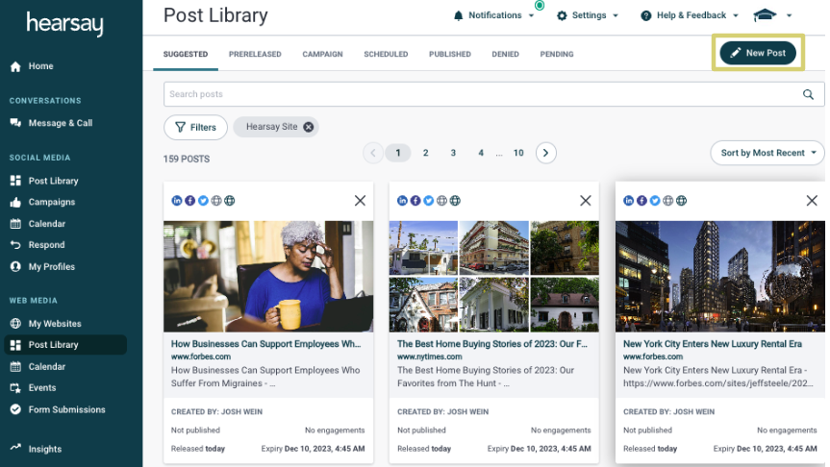830x467 pixels.
Task: Click the graduation cap profile icon
Action: point(765,15)
